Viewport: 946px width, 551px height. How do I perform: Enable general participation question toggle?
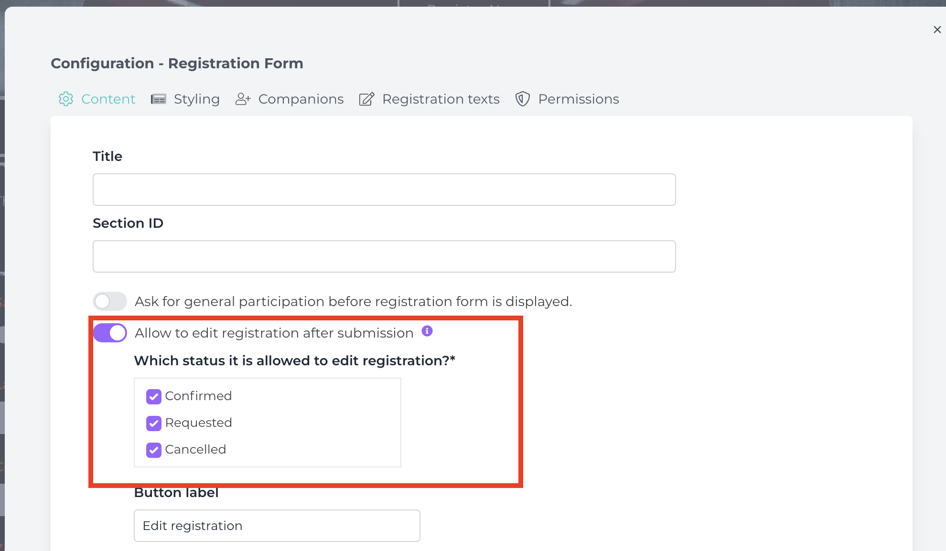[x=110, y=301]
